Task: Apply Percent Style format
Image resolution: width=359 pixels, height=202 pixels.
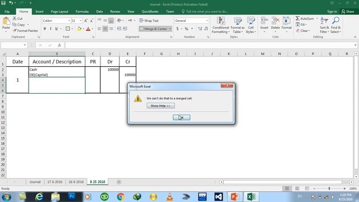Action: coord(186,29)
